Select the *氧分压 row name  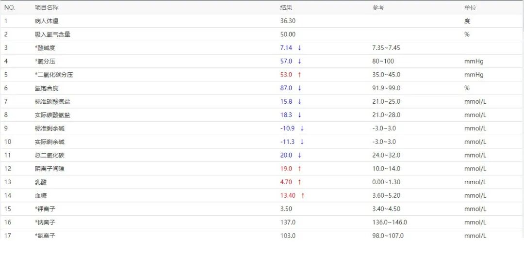(x=45, y=61)
